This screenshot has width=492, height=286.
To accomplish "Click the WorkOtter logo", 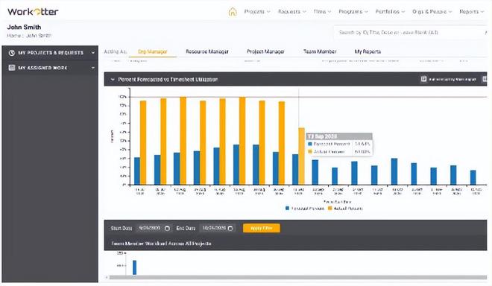I will point(33,12).
